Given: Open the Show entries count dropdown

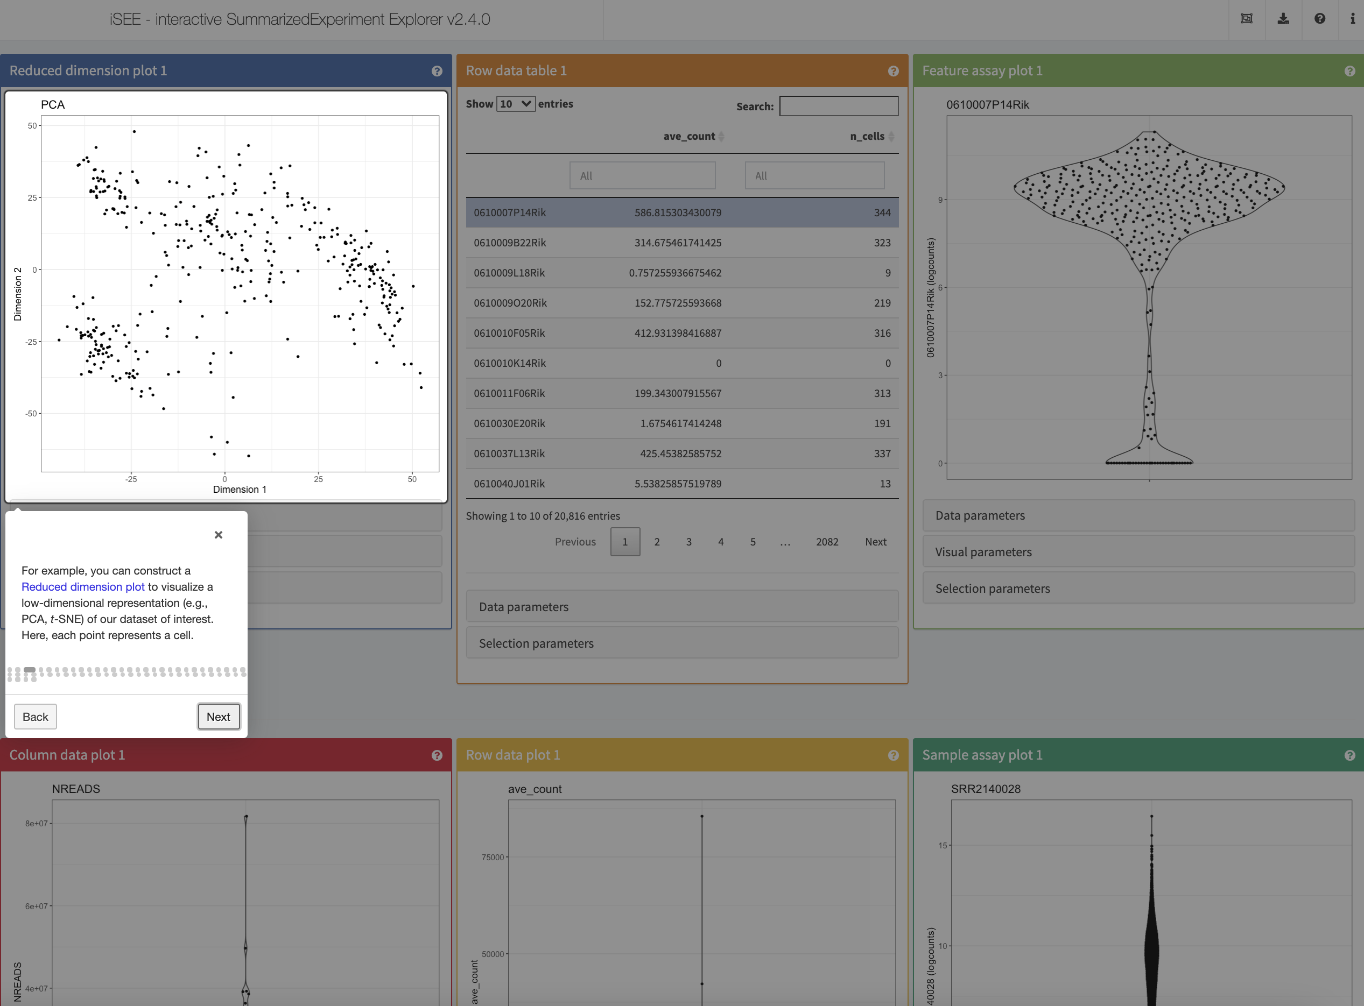Looking at the screenshot, I should click(x=515, y=104).
